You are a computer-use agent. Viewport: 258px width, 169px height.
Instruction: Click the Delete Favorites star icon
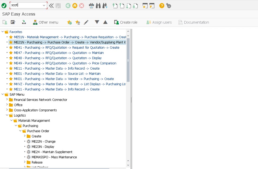78,22
